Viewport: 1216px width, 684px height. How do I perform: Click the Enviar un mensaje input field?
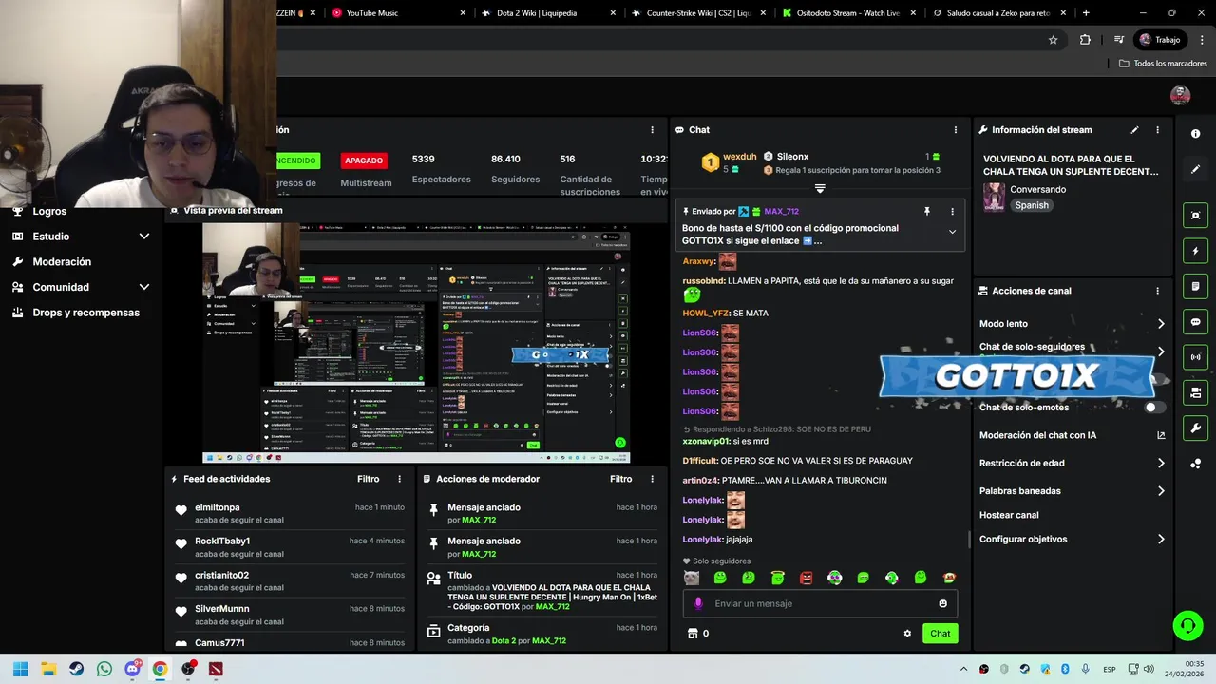[820, 603]
